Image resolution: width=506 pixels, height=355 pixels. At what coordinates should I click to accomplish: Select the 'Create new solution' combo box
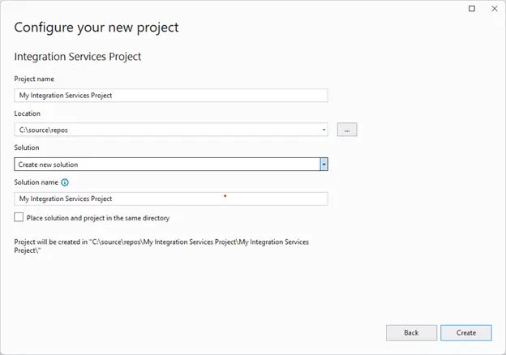pyautogui.click(x=166, y=165)
